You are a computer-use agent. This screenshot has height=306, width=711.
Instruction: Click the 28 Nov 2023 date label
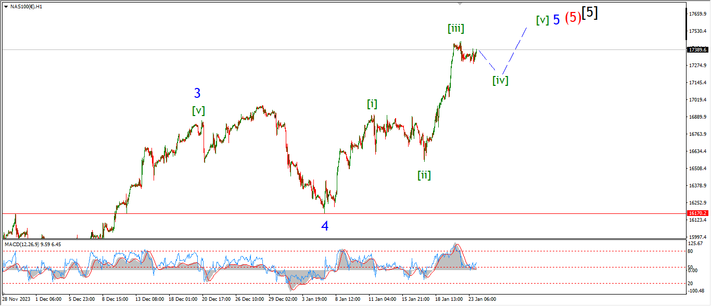16,299
